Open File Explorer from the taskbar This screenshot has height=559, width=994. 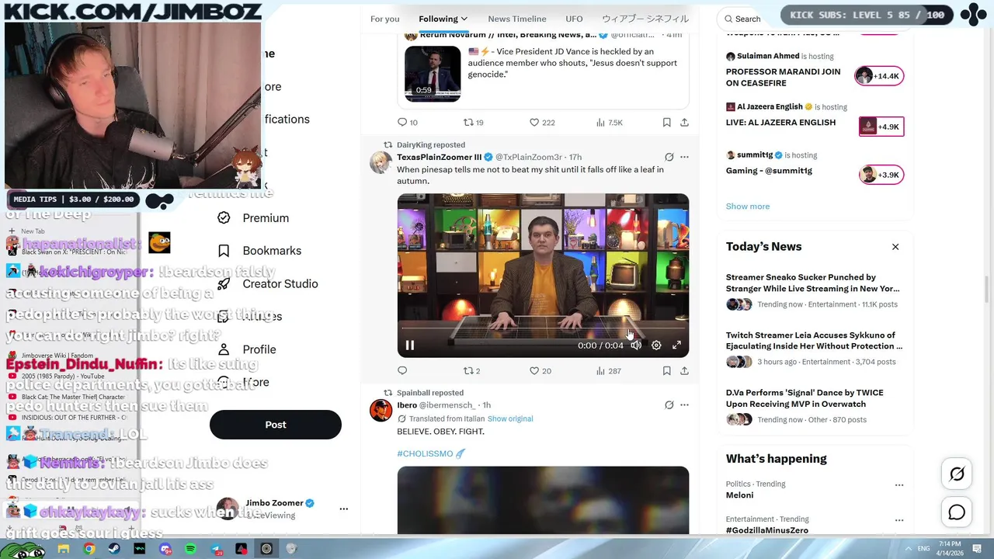point(64,549)
